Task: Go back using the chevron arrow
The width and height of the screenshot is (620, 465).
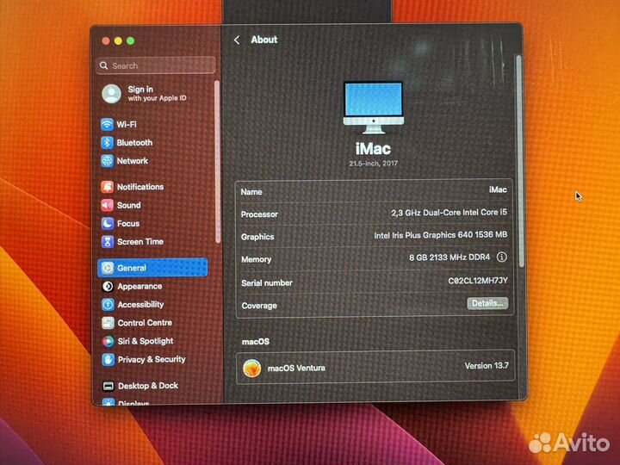Action: pos(237,40)
